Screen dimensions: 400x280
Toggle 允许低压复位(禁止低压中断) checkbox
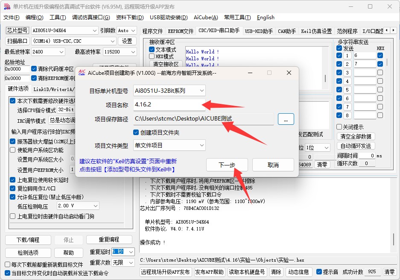12,197
